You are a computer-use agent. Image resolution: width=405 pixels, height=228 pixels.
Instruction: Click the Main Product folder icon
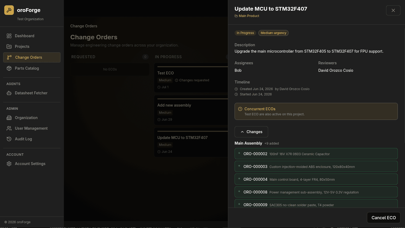(x=236, y=16)
